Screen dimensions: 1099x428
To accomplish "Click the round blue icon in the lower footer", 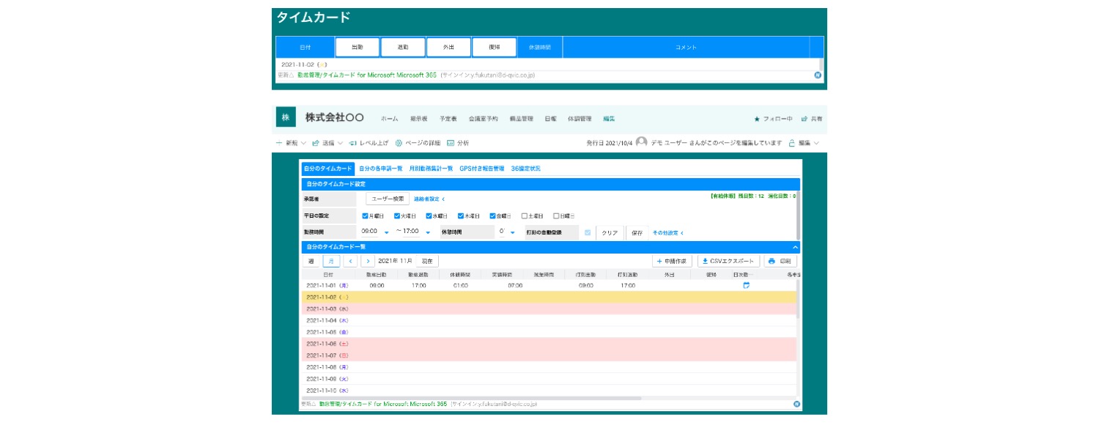I will [x=796, y=404].
